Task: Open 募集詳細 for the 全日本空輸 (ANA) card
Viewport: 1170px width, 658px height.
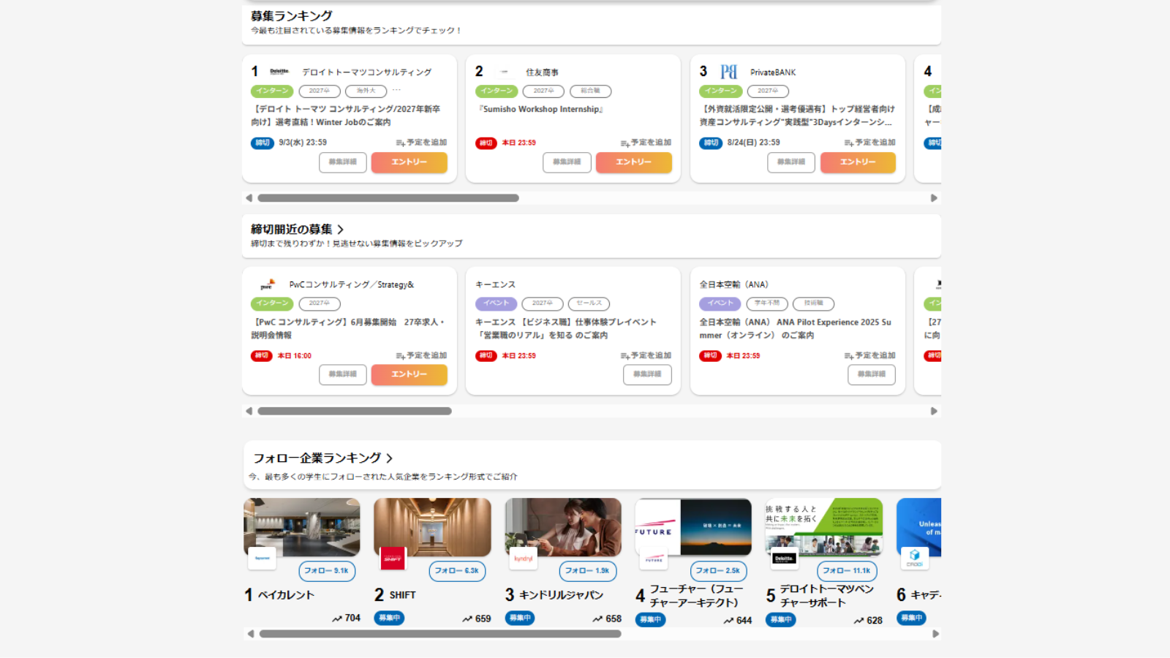Action: click(872, 374)
